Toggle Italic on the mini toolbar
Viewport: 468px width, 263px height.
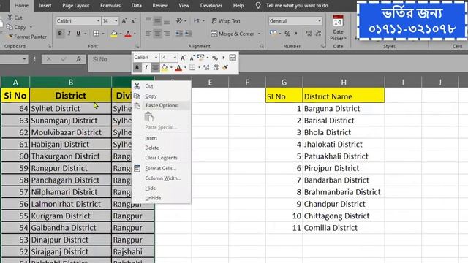click(x=146, y=68)
